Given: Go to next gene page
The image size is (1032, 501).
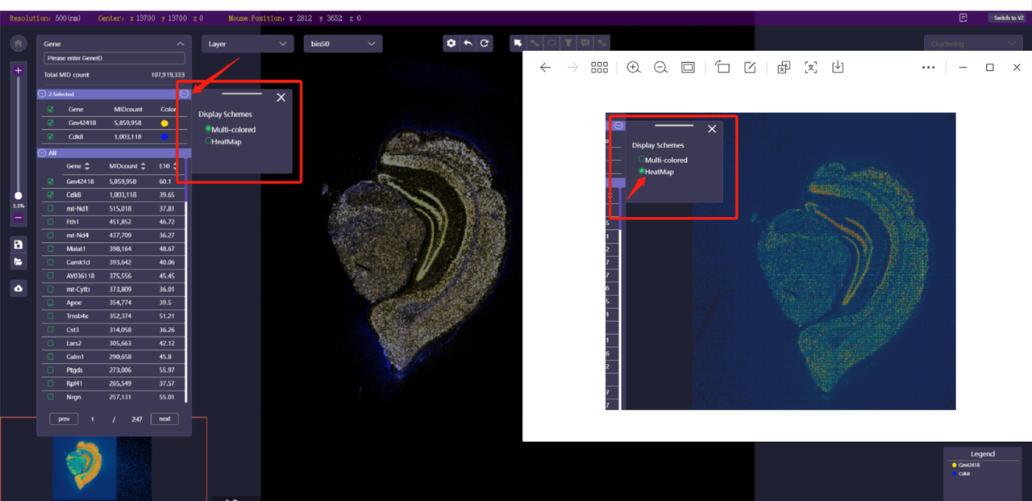Looking at the screenshot, I should coord(164,419).
